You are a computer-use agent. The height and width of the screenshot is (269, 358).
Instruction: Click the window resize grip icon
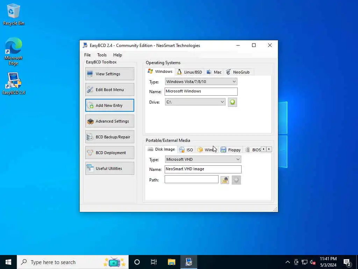[x=275, y=209]
